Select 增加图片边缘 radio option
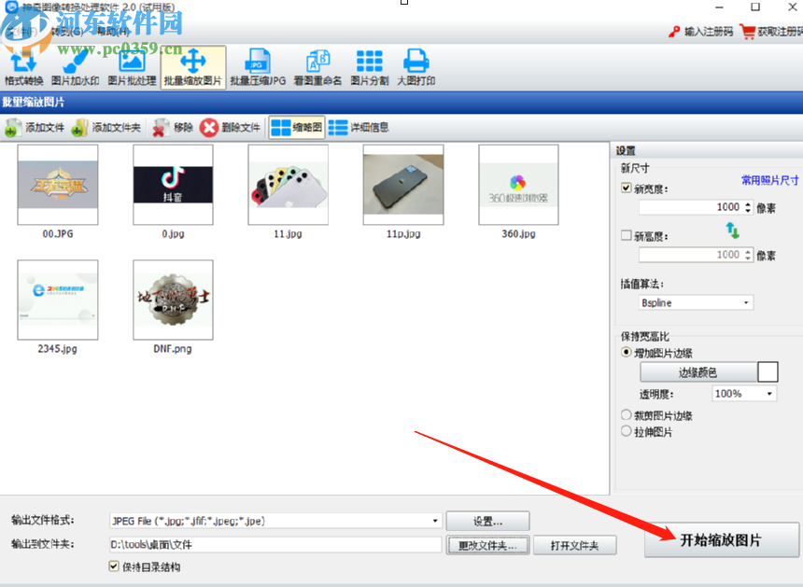The image size is (803, 587). [626, 352]
